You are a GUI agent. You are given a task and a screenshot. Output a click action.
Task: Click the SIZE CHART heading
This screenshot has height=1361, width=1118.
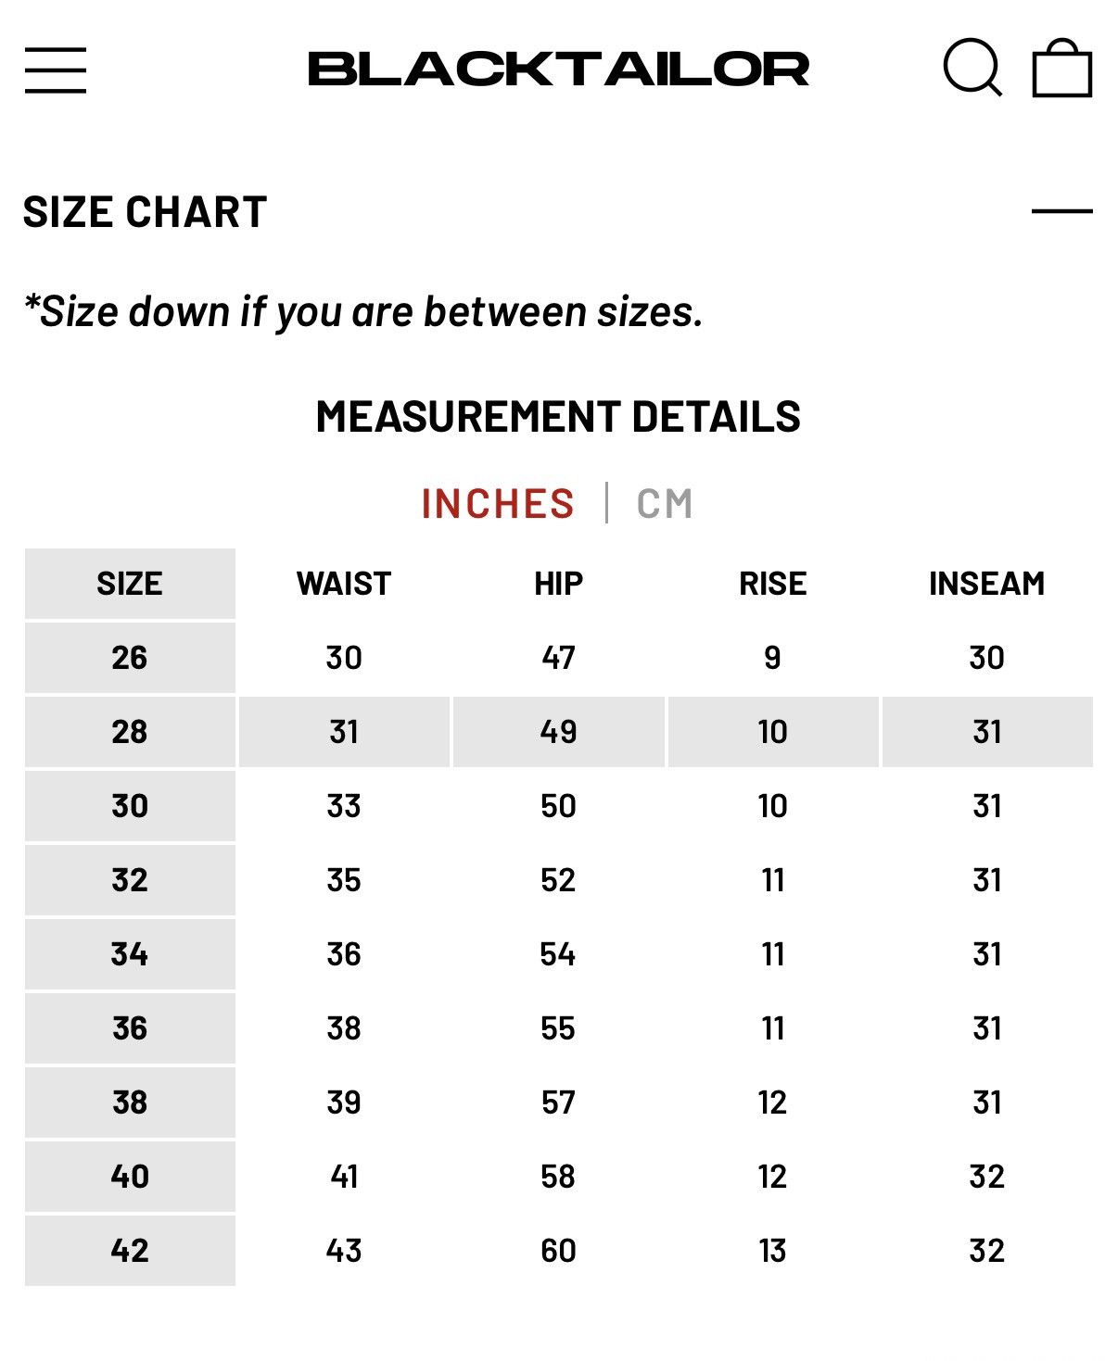pos(146,212)
